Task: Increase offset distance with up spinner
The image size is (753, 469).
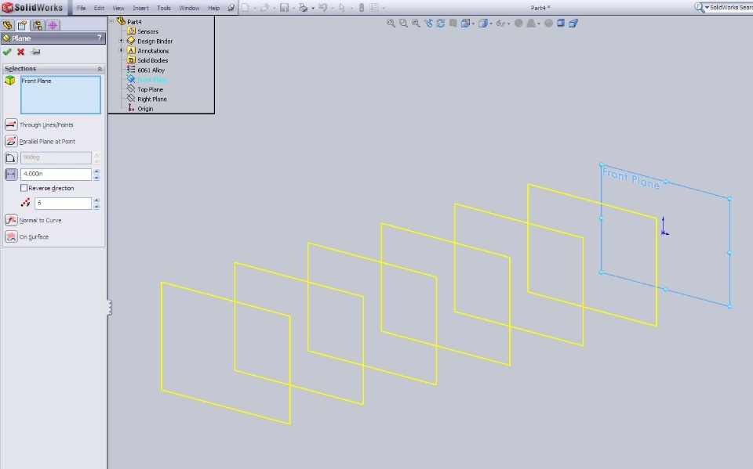Action: point(96,171)
